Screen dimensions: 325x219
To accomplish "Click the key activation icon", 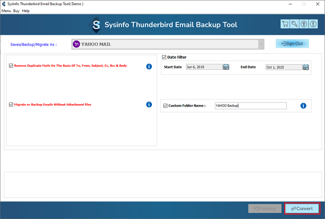I will coord(294,24).
